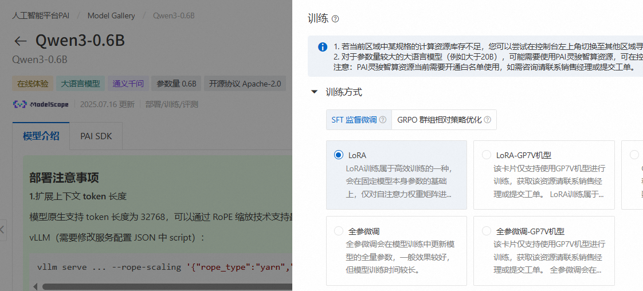Click the help icon beside GRPO 群组相对策略优化
Screen dimensions: 643x291
[x=487, y=120]
